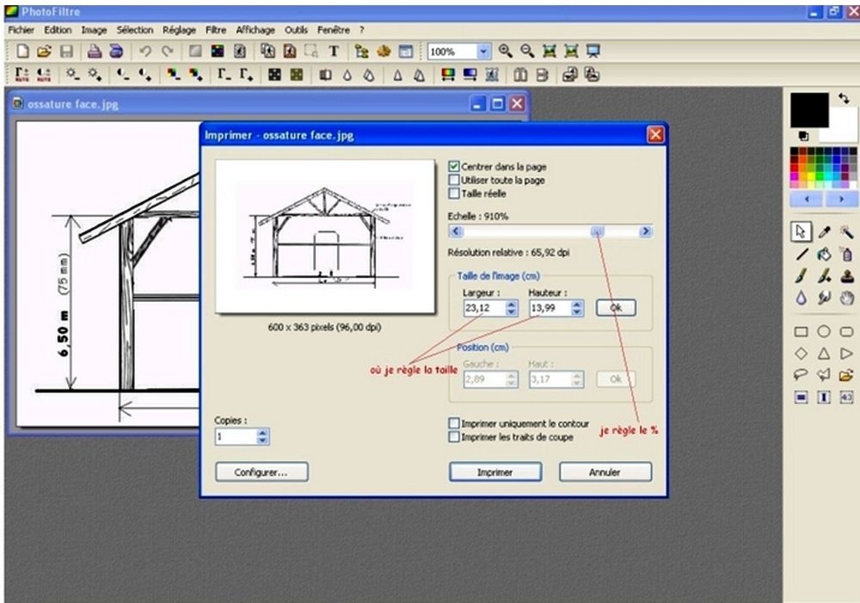
Task: Click the Imprimer button
Action: coord(494,472)
